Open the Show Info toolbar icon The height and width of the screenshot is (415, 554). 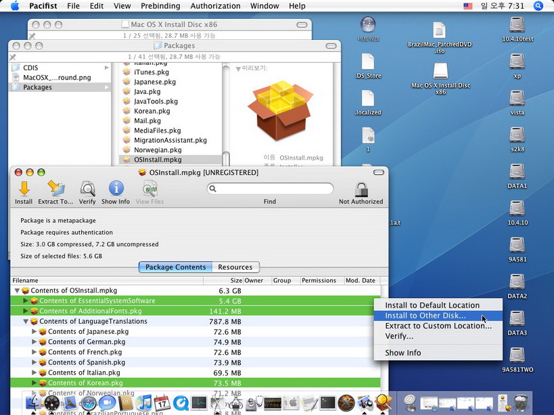pyautogui.click(x=116, y=189)
